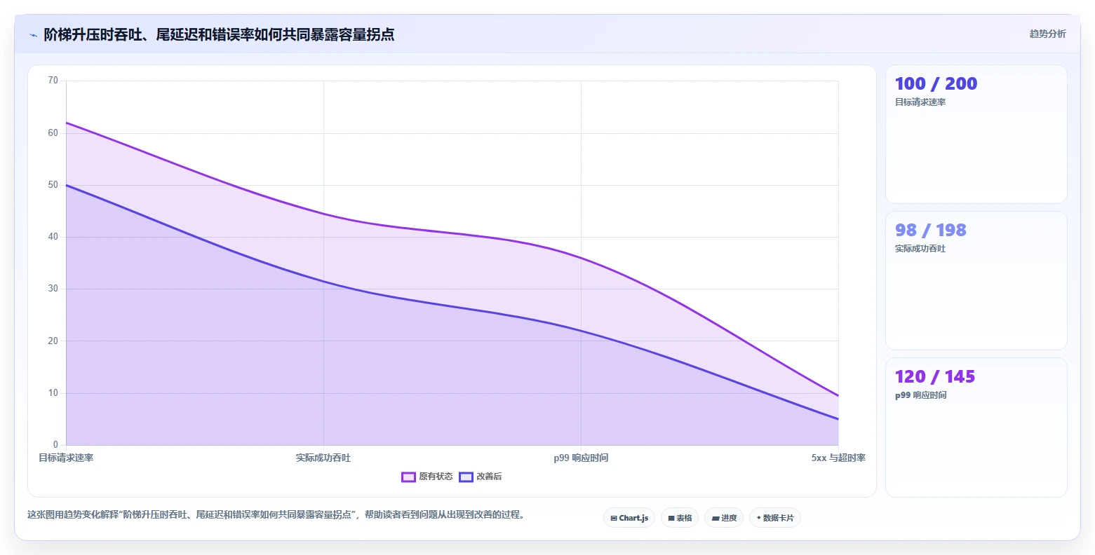Select the 进度 tag
The image size is (1095, 555).
pos(724,518)
